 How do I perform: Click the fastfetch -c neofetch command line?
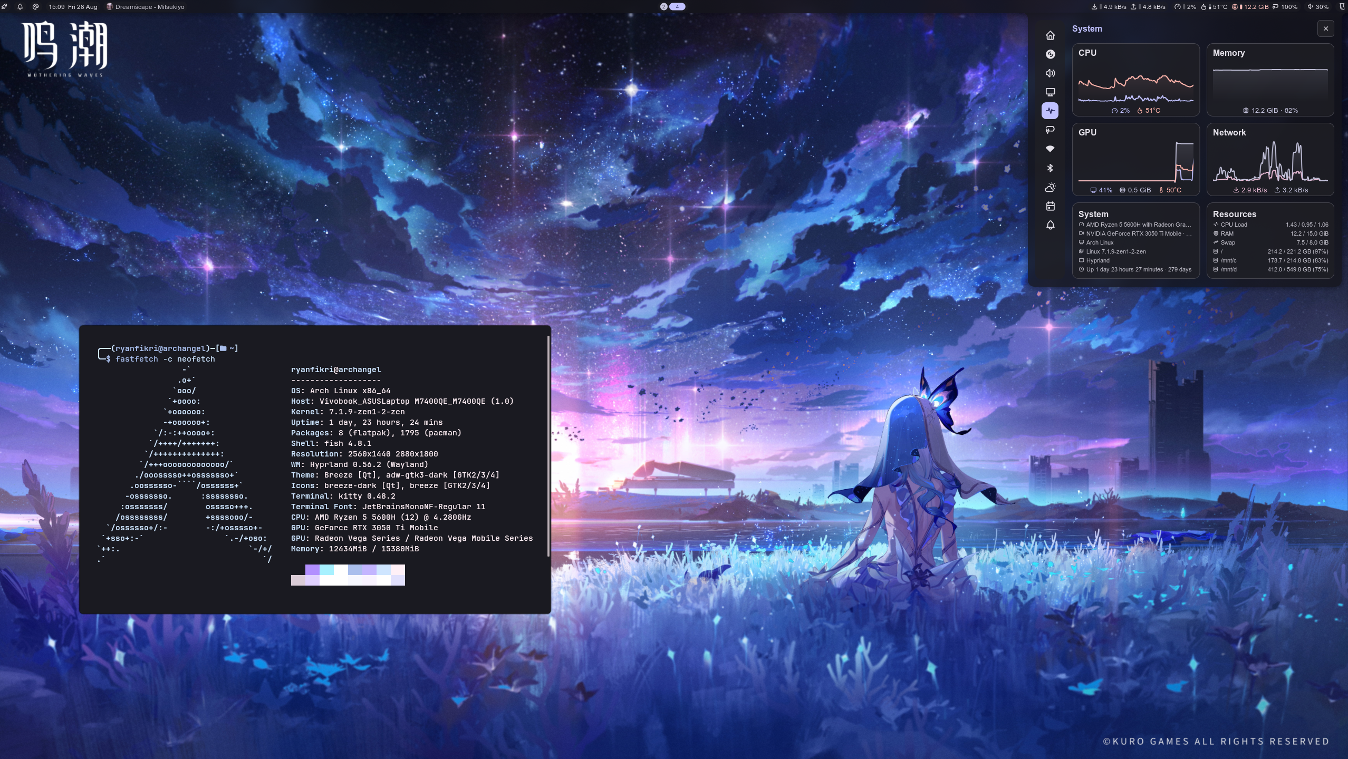coord(165,359)
